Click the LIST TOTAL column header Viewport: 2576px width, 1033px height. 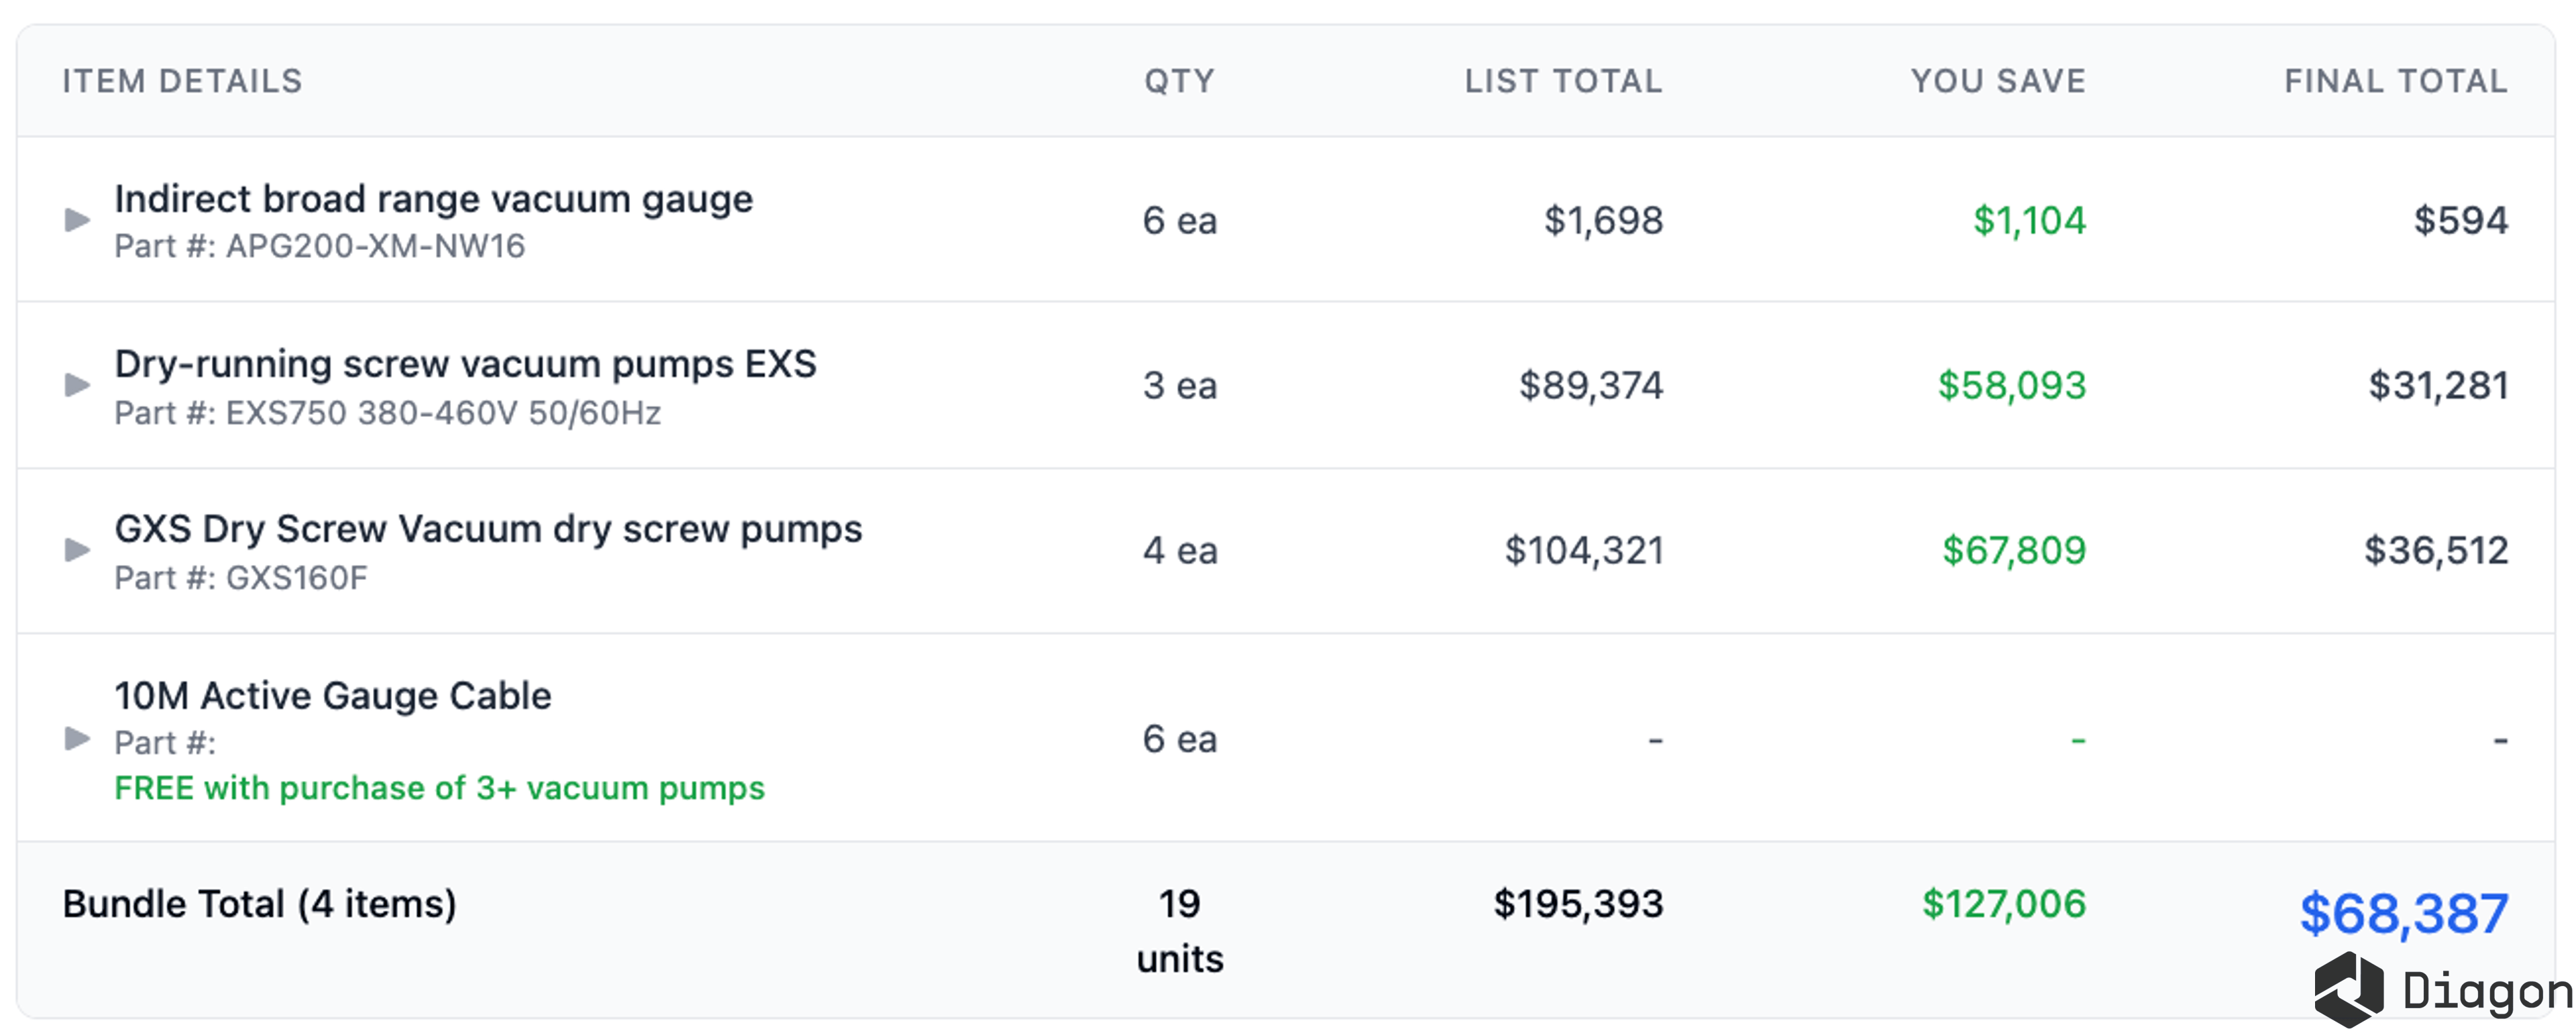(x=1564, y=81)
